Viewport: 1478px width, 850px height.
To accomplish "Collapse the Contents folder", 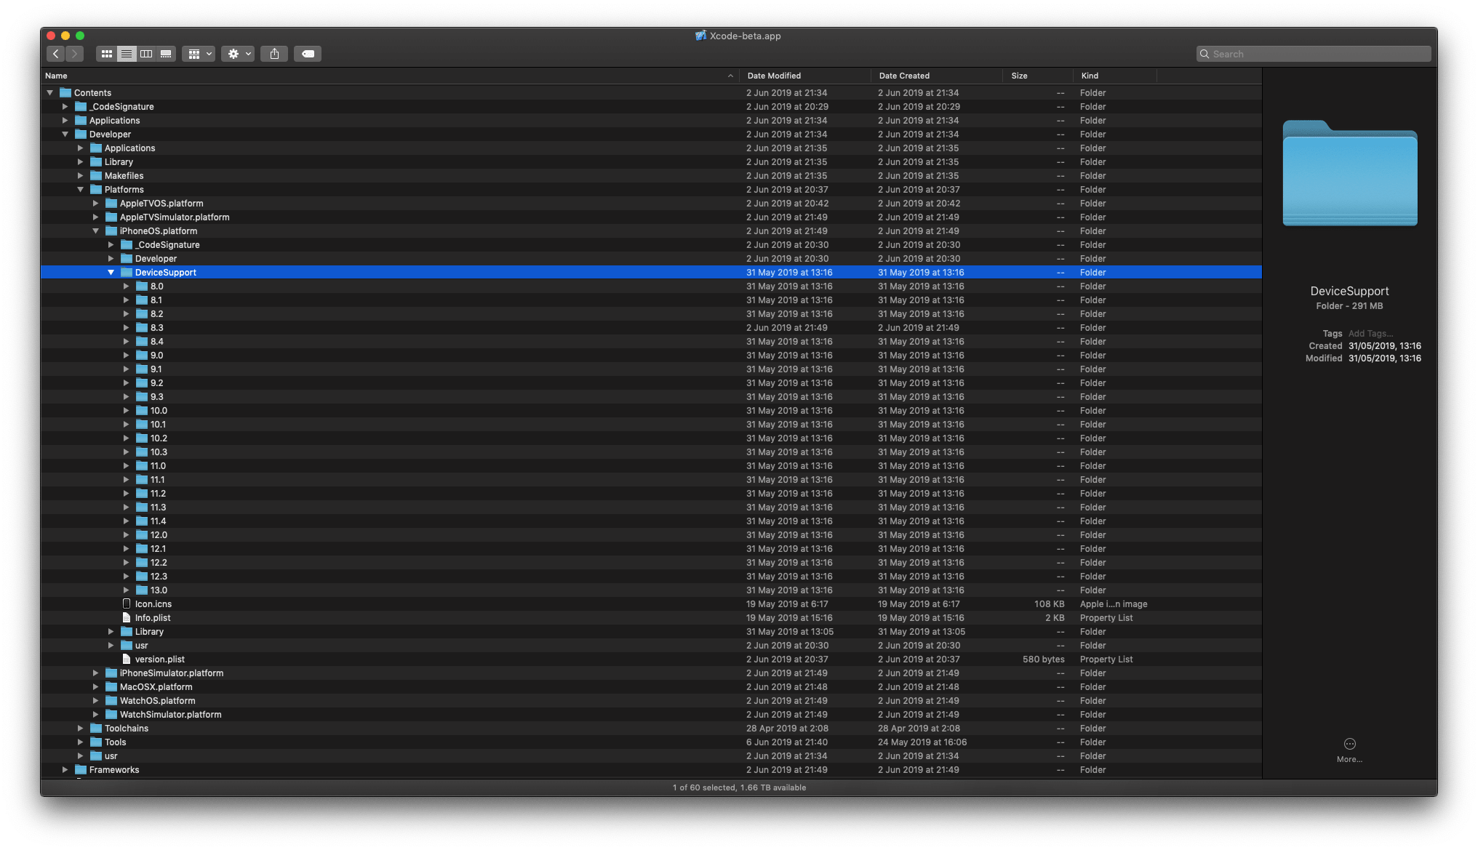I will (x=50, y=93).
